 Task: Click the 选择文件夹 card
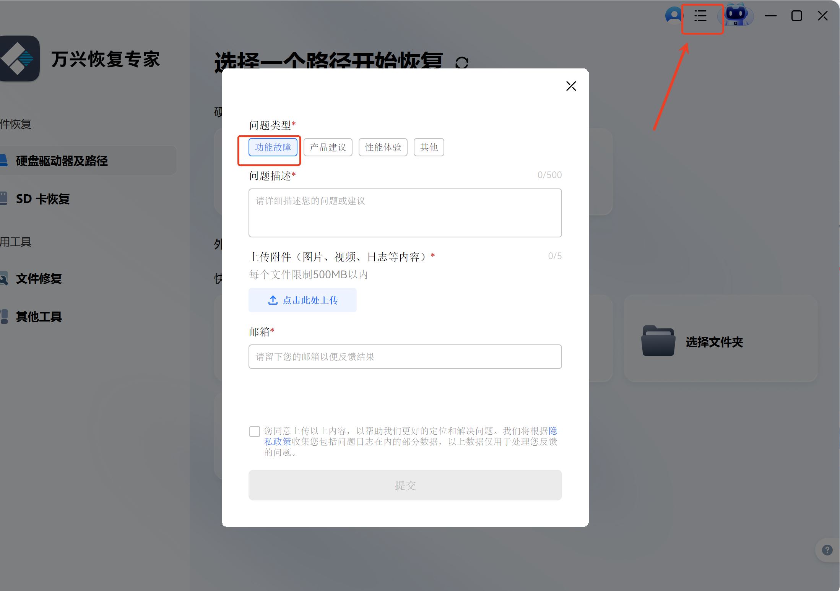720,338
